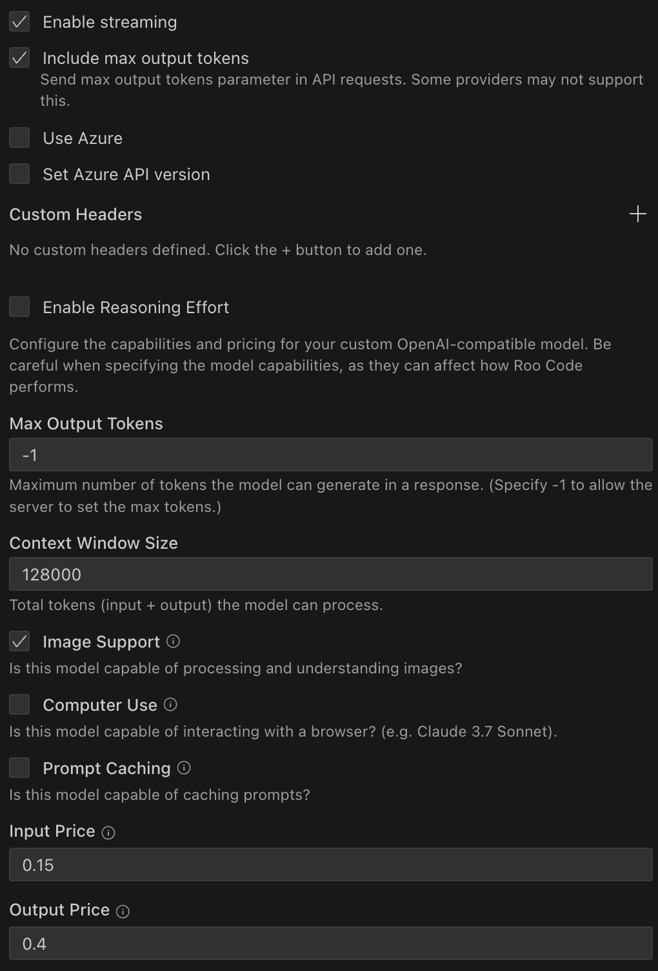Viewport: 658px width, 971px height.
Task: Click the Use Azure label text
Action: 83,138
